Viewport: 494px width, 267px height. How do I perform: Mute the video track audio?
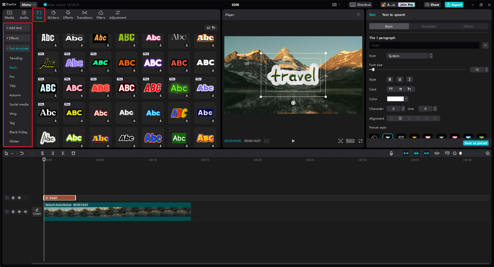coord(25,212)
